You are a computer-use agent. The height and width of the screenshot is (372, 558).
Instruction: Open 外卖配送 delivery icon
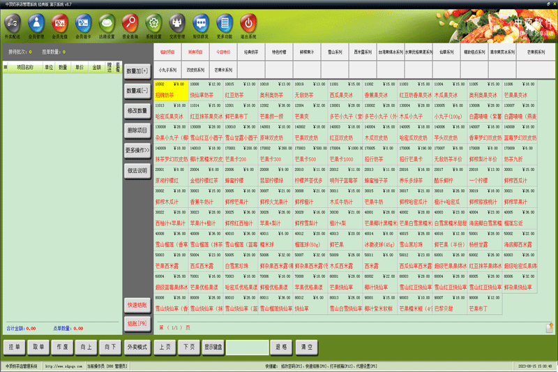[13, 26]
